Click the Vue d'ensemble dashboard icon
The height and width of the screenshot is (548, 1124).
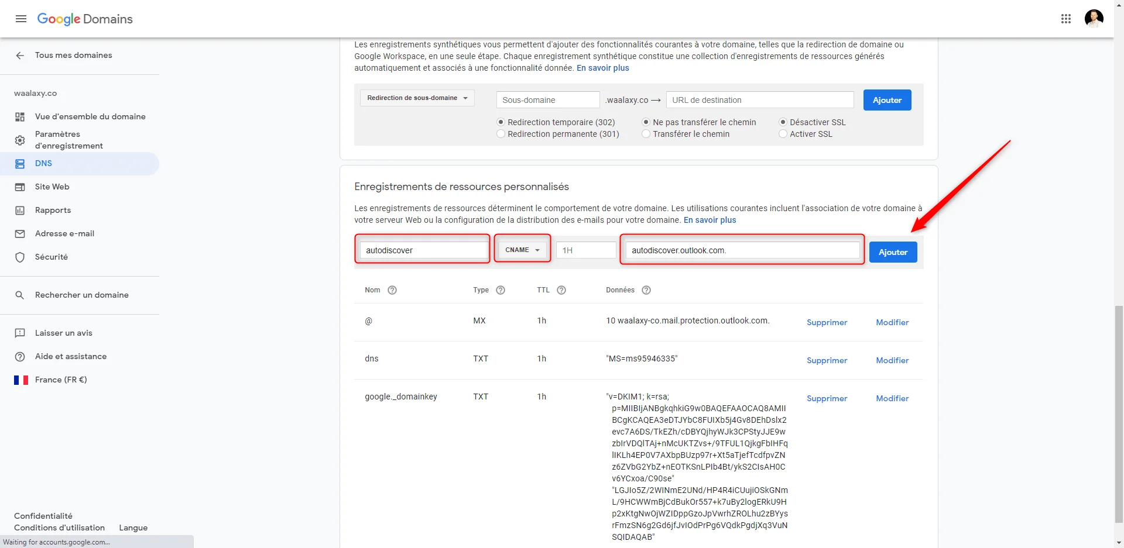click(x=20, y=117)
